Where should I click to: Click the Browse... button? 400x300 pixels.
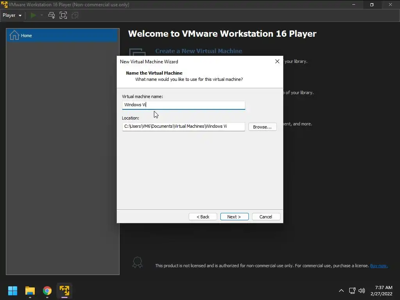pos(262,127)
